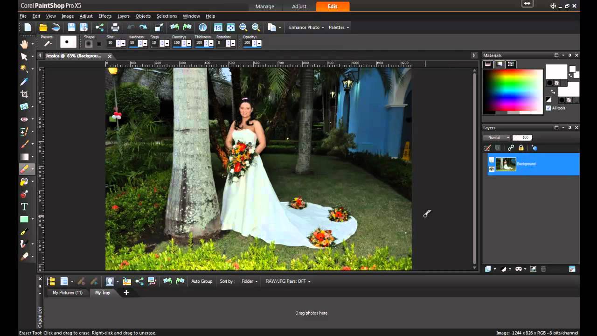Screen dimensions: 597x336
Task: Select the Pick arrow tool
Action: tap(24, 56)
